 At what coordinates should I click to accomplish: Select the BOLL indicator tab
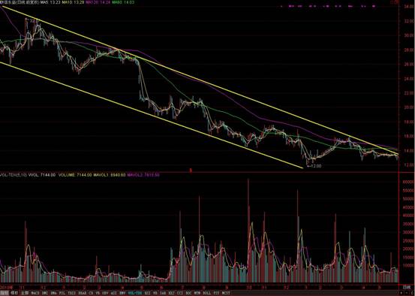(x=207, y=293)
